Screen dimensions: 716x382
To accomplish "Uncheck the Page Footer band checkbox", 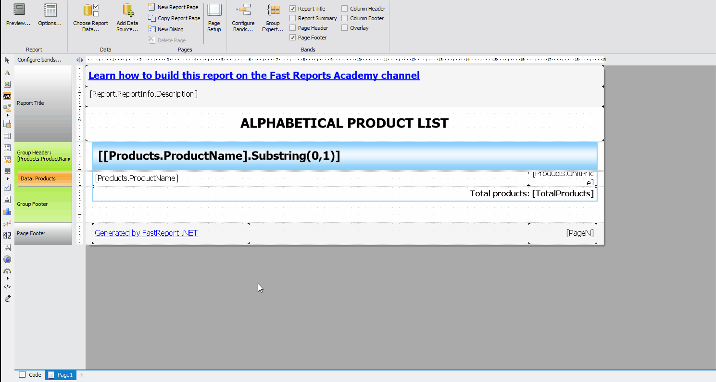I will (x=292, y=38).
